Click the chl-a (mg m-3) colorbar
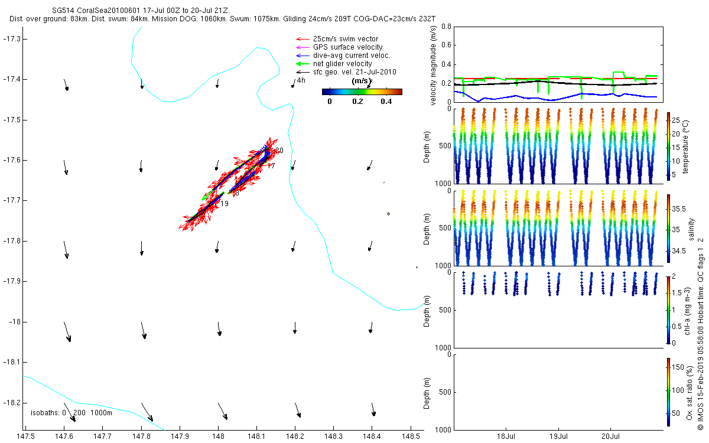Screen dimensions: 709x443 (x=668, y=310)
